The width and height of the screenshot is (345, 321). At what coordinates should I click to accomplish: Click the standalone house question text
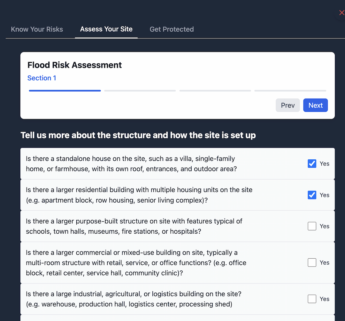[x=131, y=164]
